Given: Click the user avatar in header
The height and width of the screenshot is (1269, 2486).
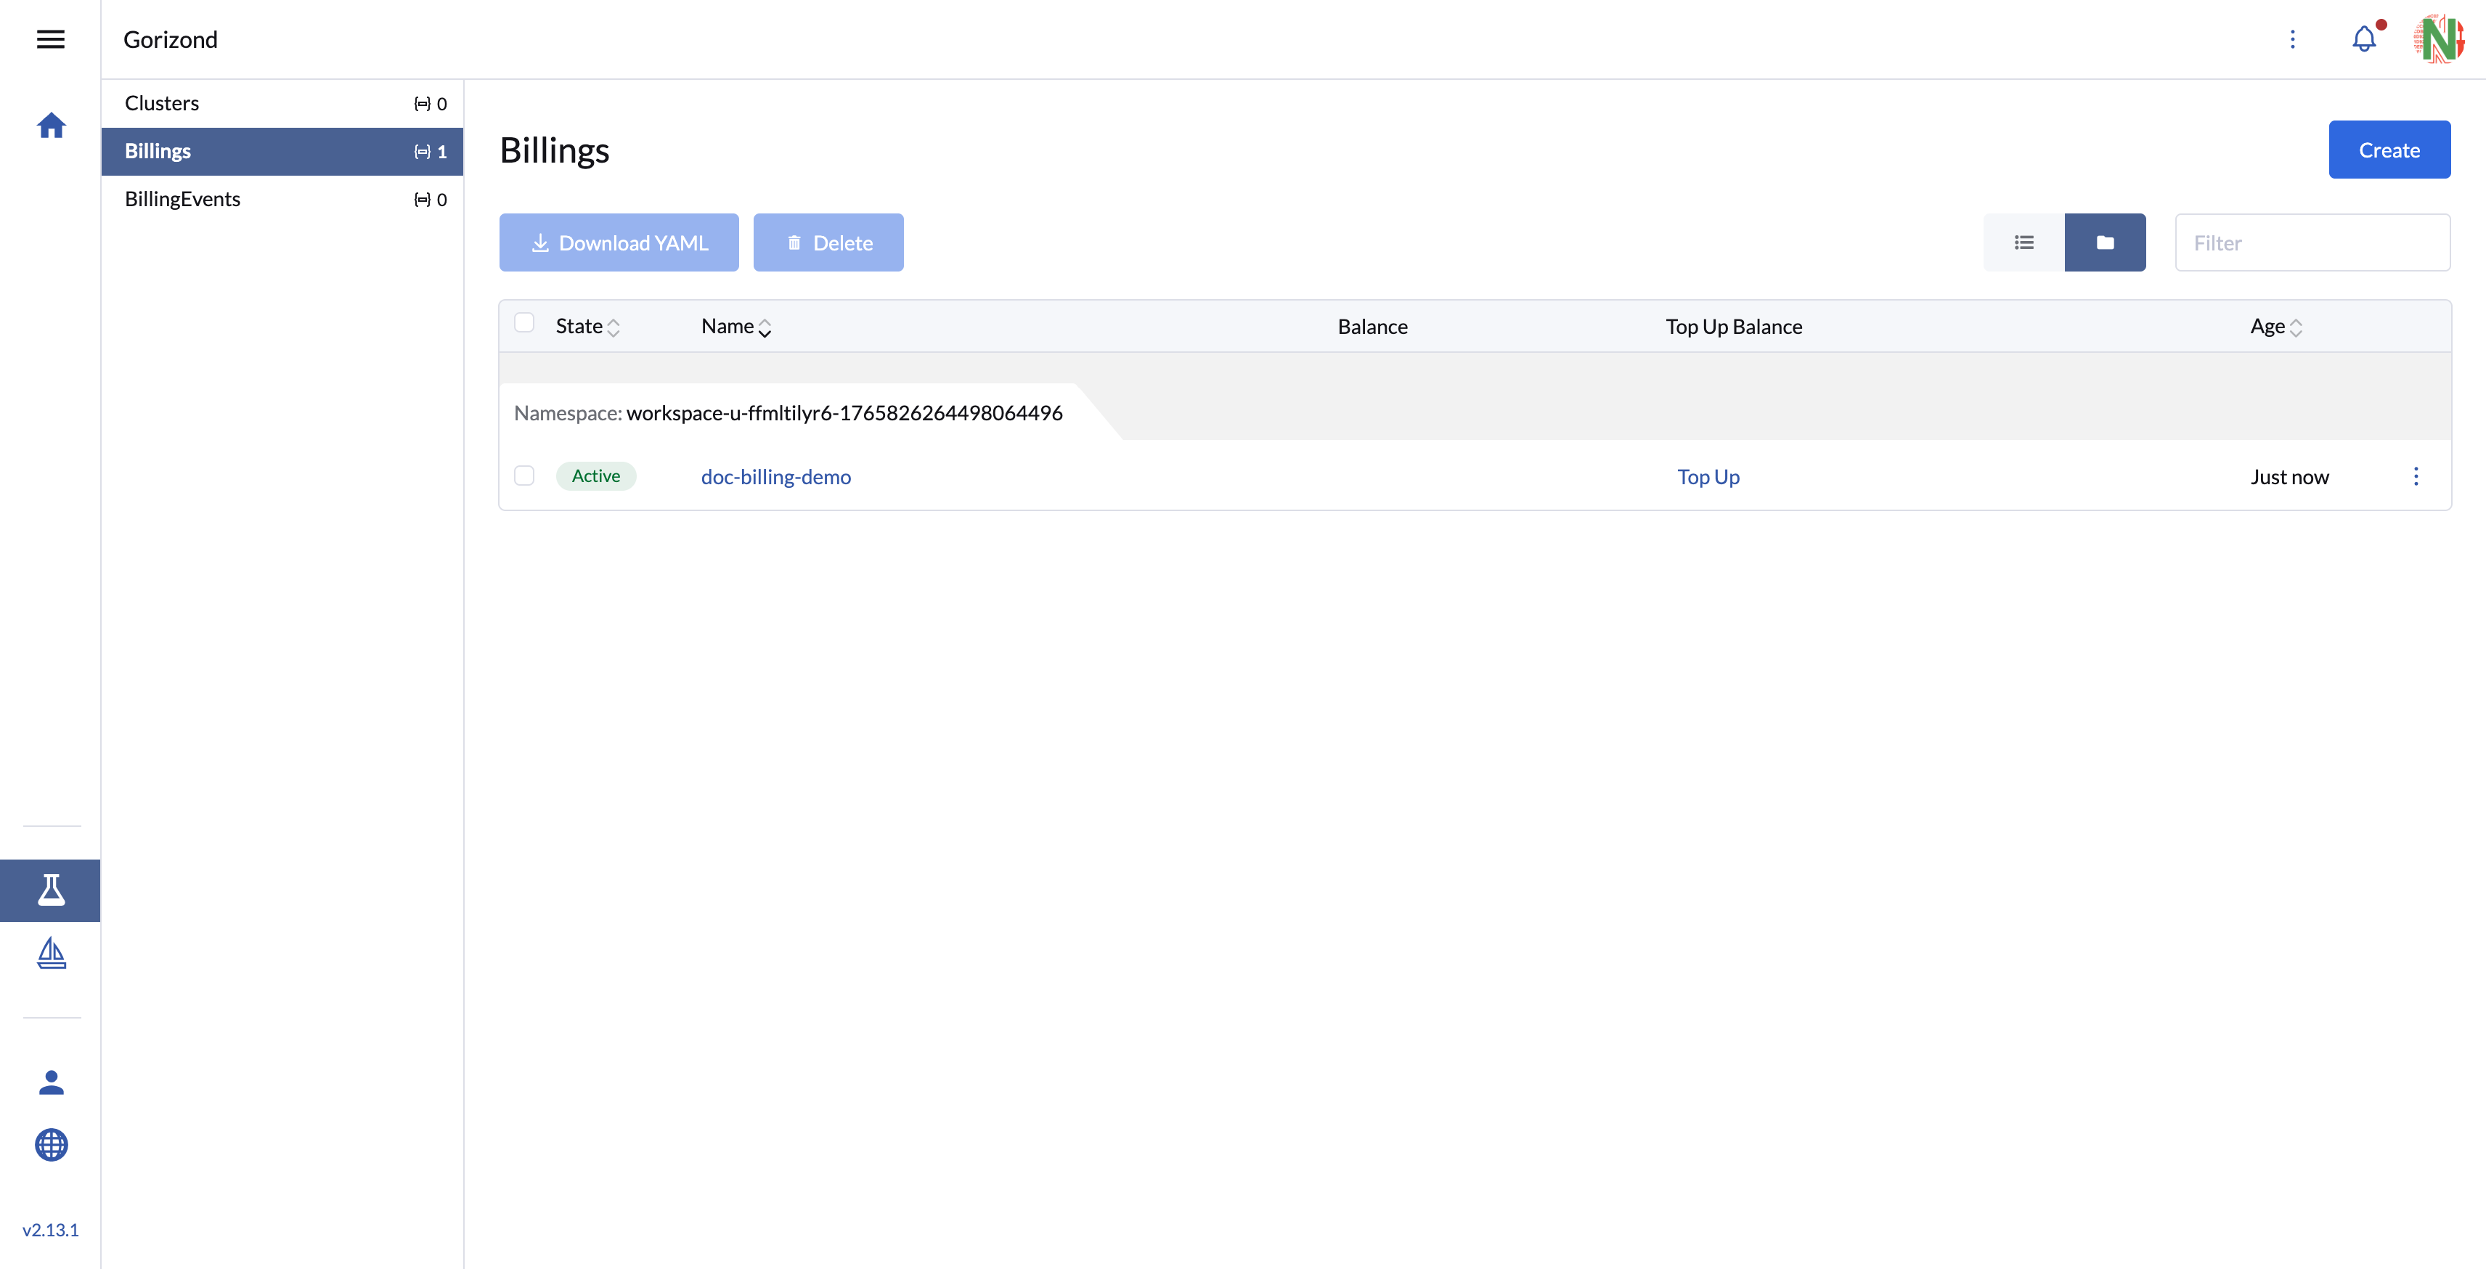Looking at the screenshot, I should click(x=2439, y=40).
